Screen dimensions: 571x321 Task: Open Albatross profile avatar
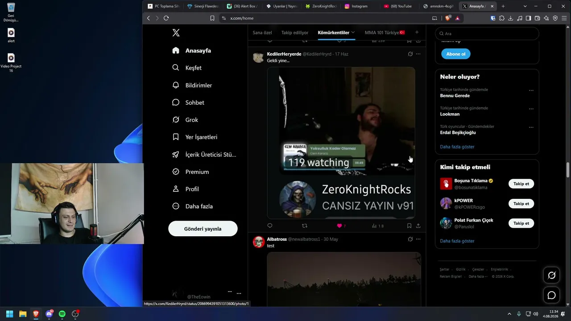258,242
